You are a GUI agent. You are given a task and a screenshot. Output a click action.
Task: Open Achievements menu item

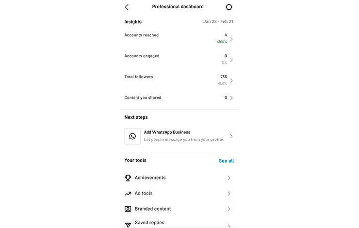click(x=150, y=178)
